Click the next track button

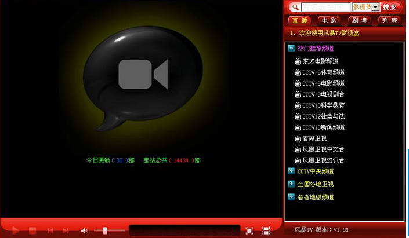pos(66,230)
